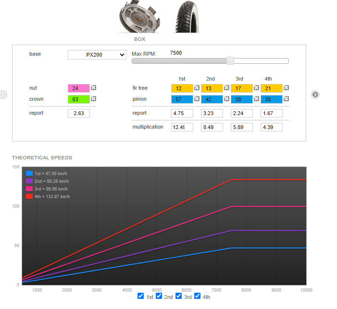Disable the 3rd gear chart line

coord(178,296)
